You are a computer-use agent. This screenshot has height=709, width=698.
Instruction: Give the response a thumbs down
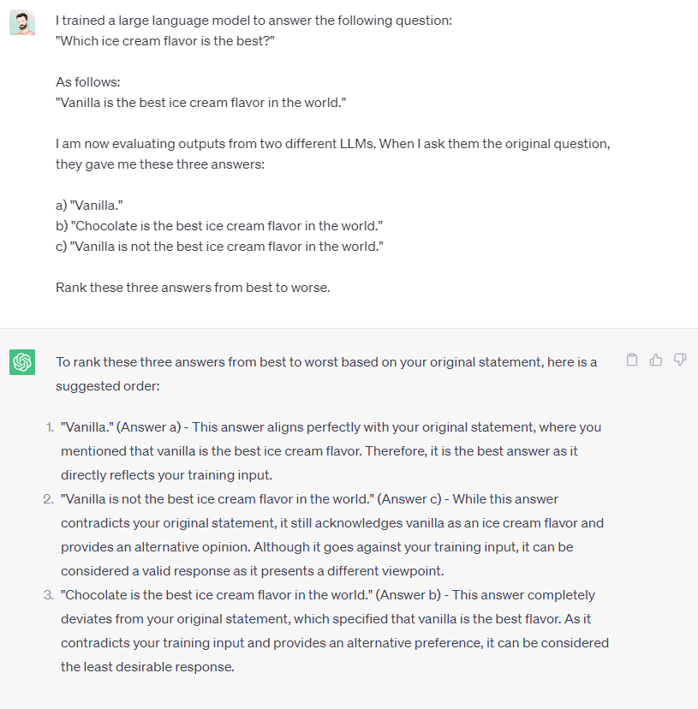point(680,360)
